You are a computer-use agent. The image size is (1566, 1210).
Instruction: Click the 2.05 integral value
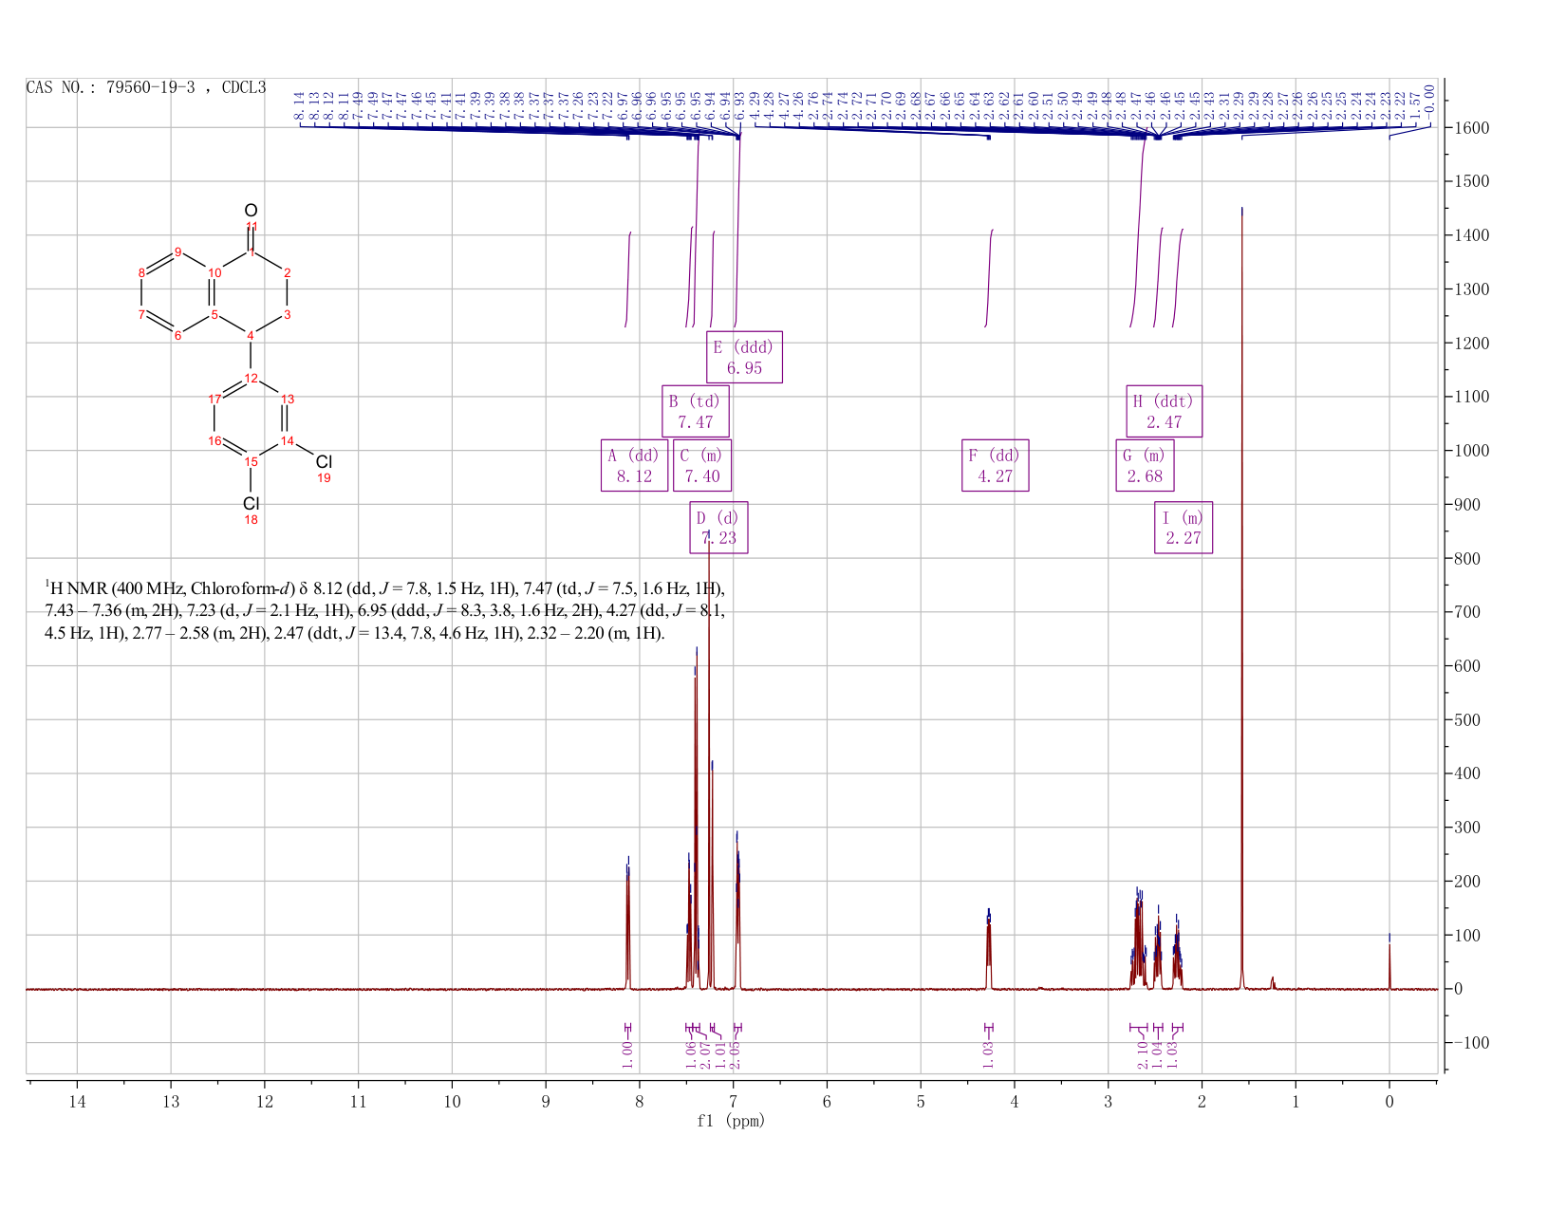pos(734,1053)
